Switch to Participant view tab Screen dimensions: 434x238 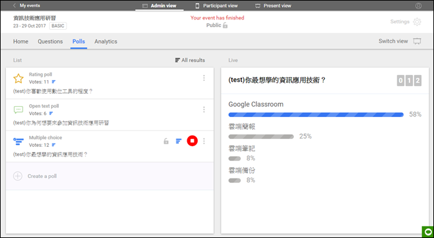(216, 6)
